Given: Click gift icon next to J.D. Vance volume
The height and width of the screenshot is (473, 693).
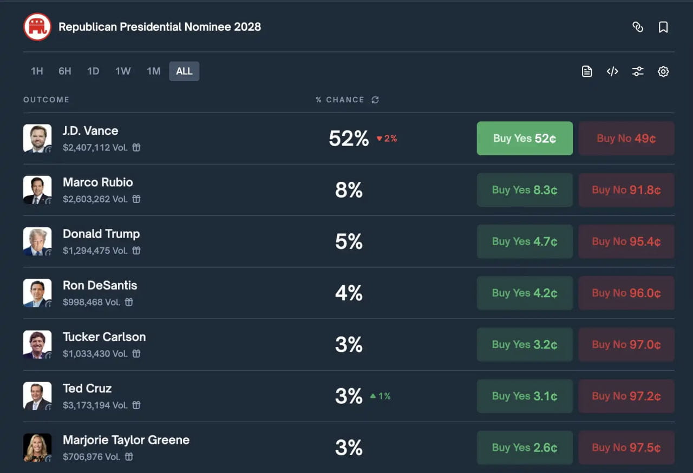Looking at the screenshot, I should pos(136,147).
